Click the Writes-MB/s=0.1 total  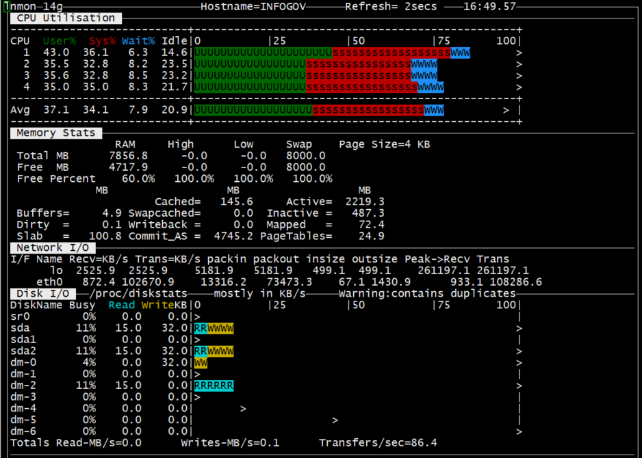coord(230,442)
